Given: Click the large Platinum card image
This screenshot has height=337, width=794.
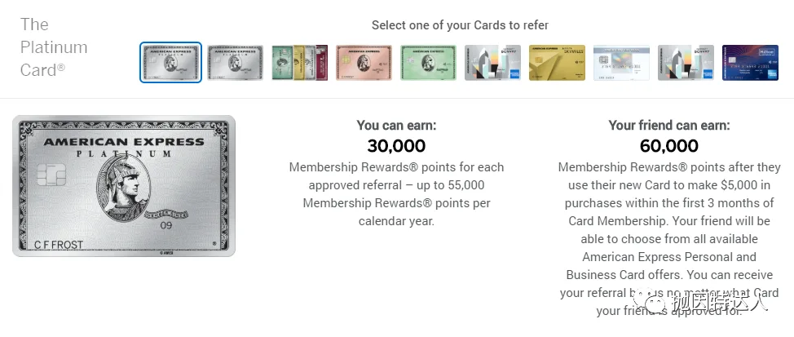Looking at the screenshot, I should 124,186.
